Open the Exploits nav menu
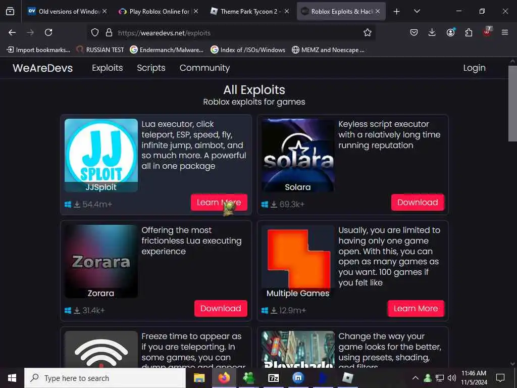The image size is (517, 388). pyautogui.click(x=108, y=68)
